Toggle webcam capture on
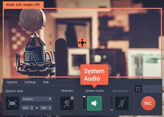 coord(67,103)
